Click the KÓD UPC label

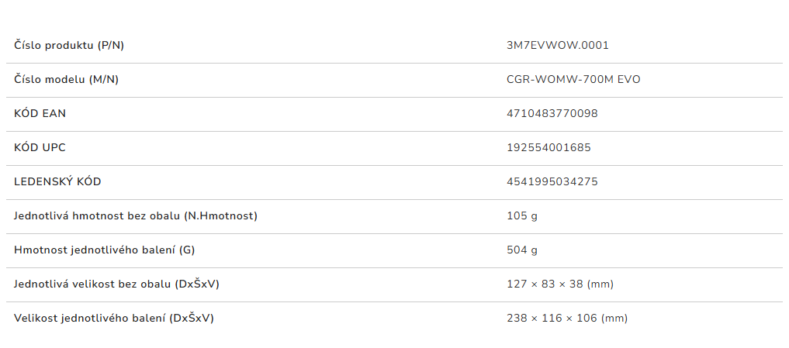click(x=40, y=147)
